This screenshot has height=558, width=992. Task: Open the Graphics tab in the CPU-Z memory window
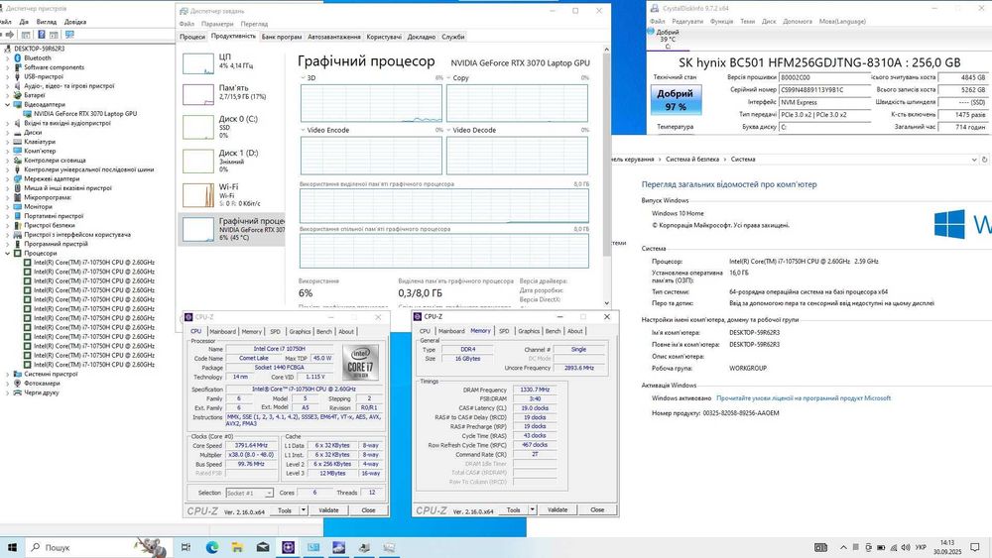[x=529, y=331]
